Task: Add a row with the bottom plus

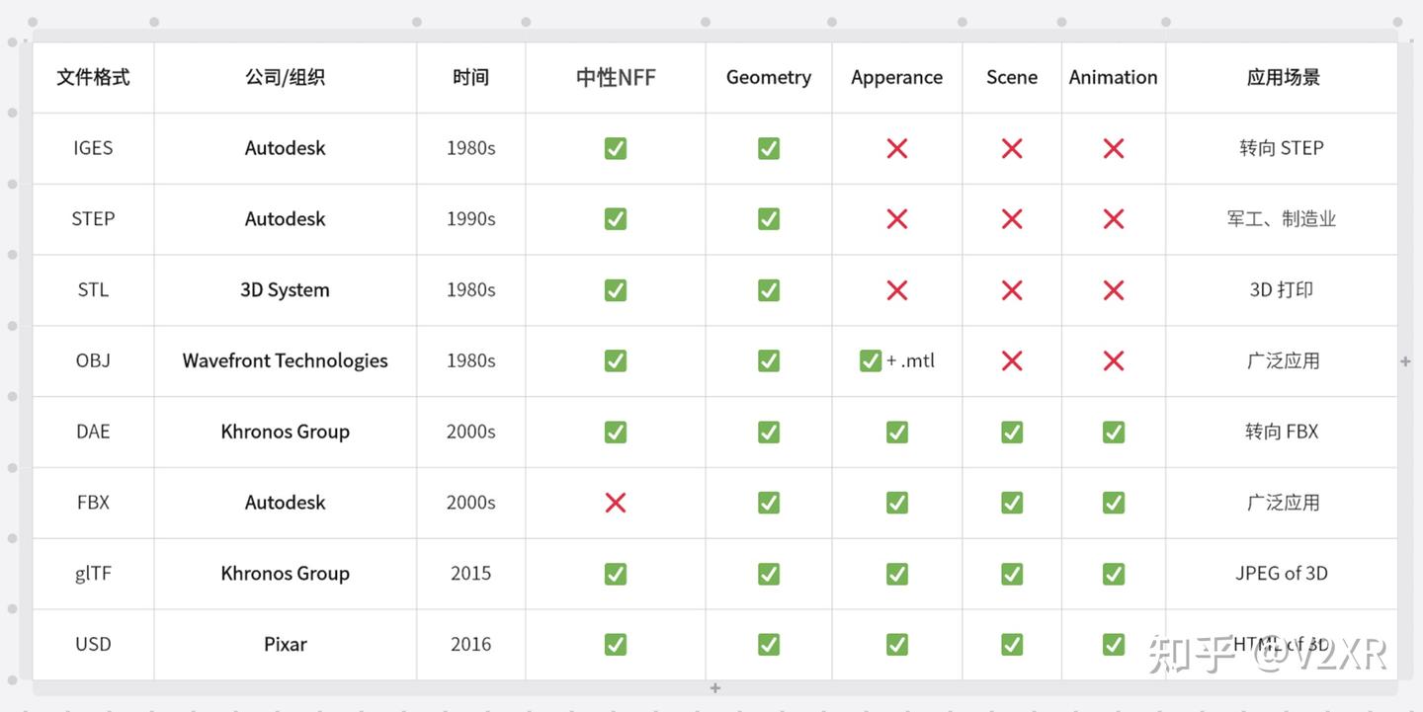Action: [715, 687]
